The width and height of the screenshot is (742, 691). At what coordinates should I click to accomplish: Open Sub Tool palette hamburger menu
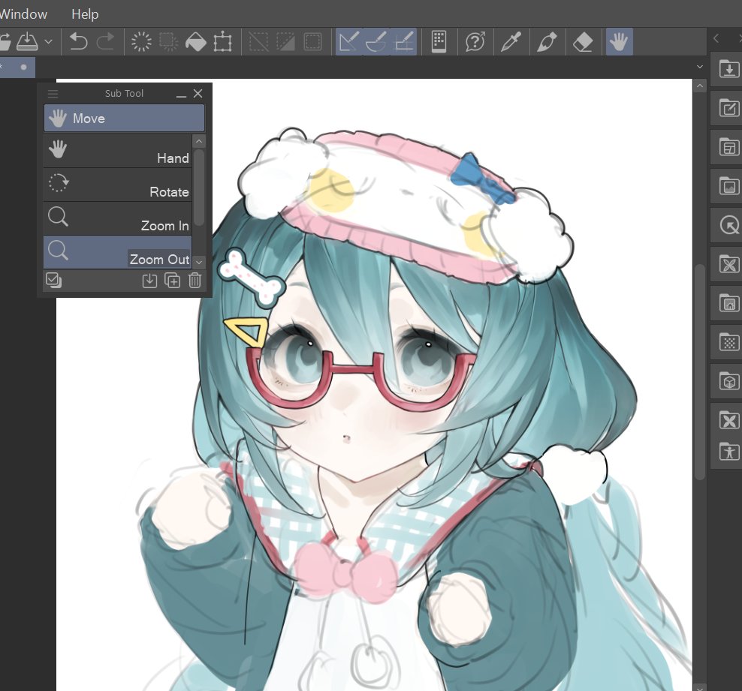53,94
